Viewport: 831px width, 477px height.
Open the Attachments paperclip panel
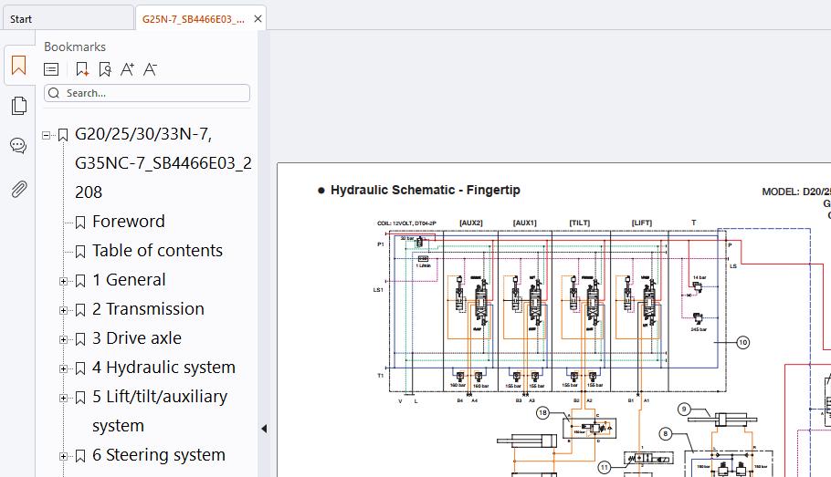point(18,189)
